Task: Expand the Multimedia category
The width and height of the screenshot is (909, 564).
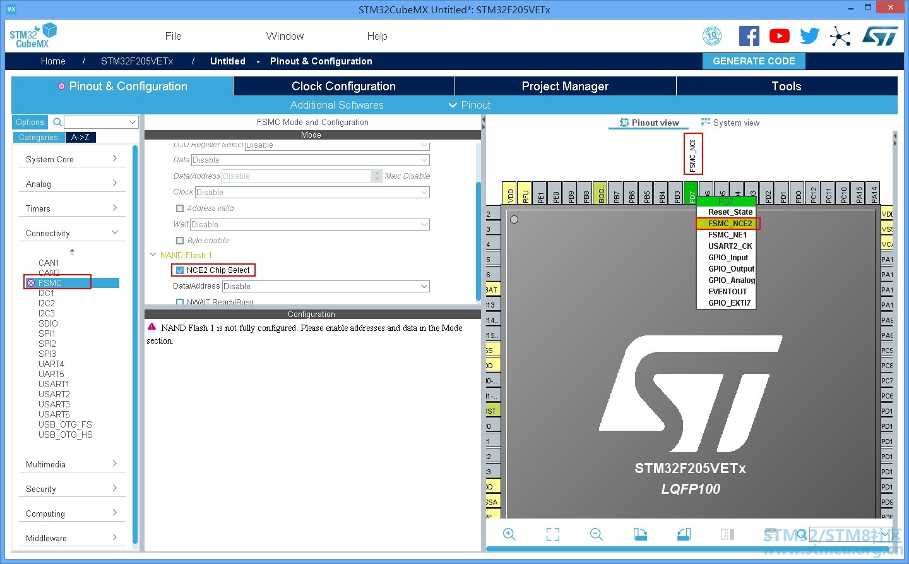Action: click(72, 464)
